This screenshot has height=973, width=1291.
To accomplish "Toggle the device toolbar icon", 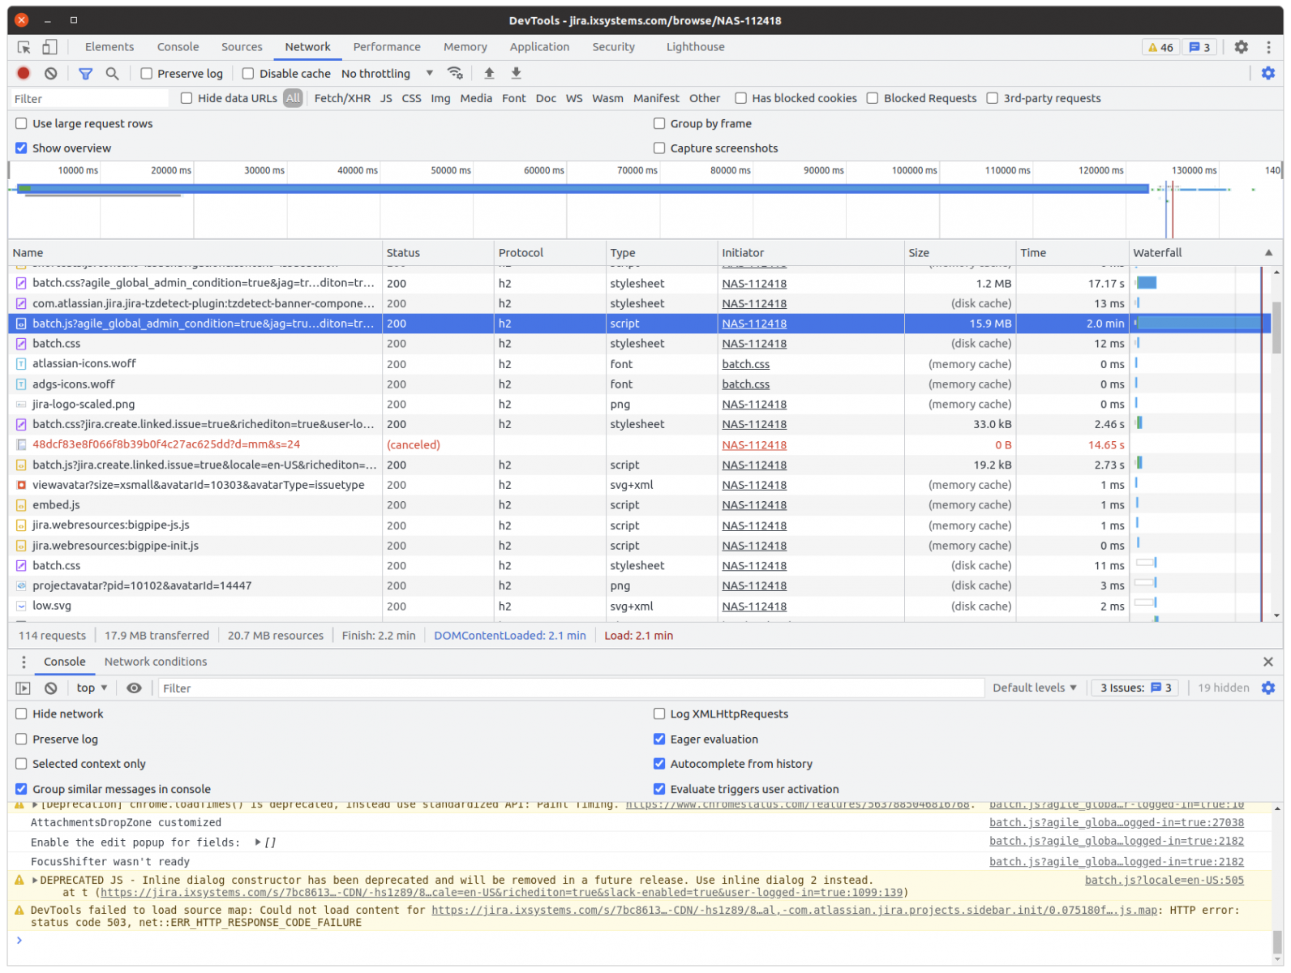I will 49,47.
